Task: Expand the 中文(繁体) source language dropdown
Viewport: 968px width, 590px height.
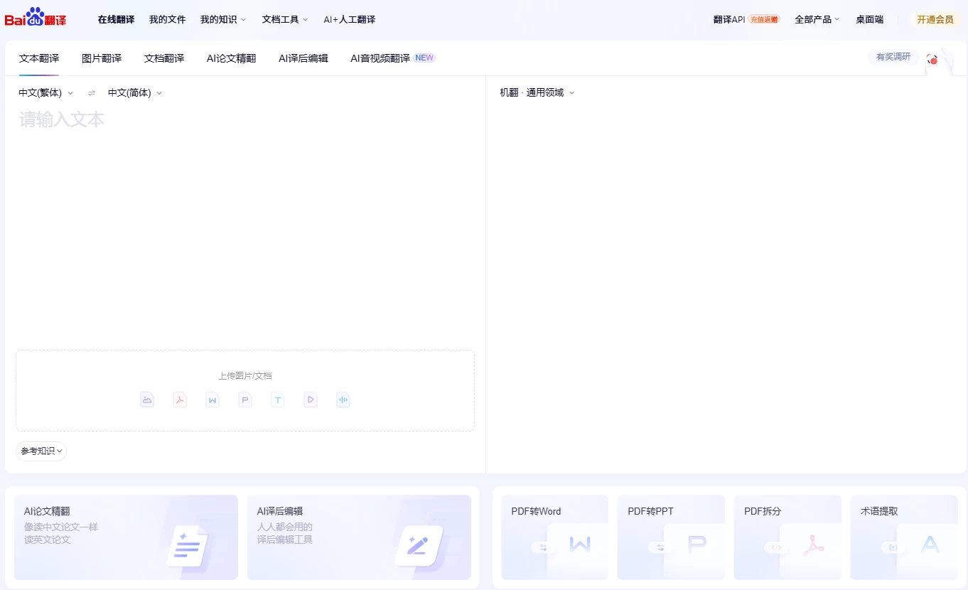Action: coord(45,92)
